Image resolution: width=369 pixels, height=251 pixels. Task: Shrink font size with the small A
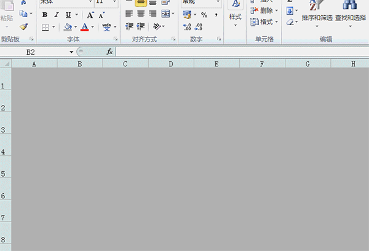click(101, 15)
